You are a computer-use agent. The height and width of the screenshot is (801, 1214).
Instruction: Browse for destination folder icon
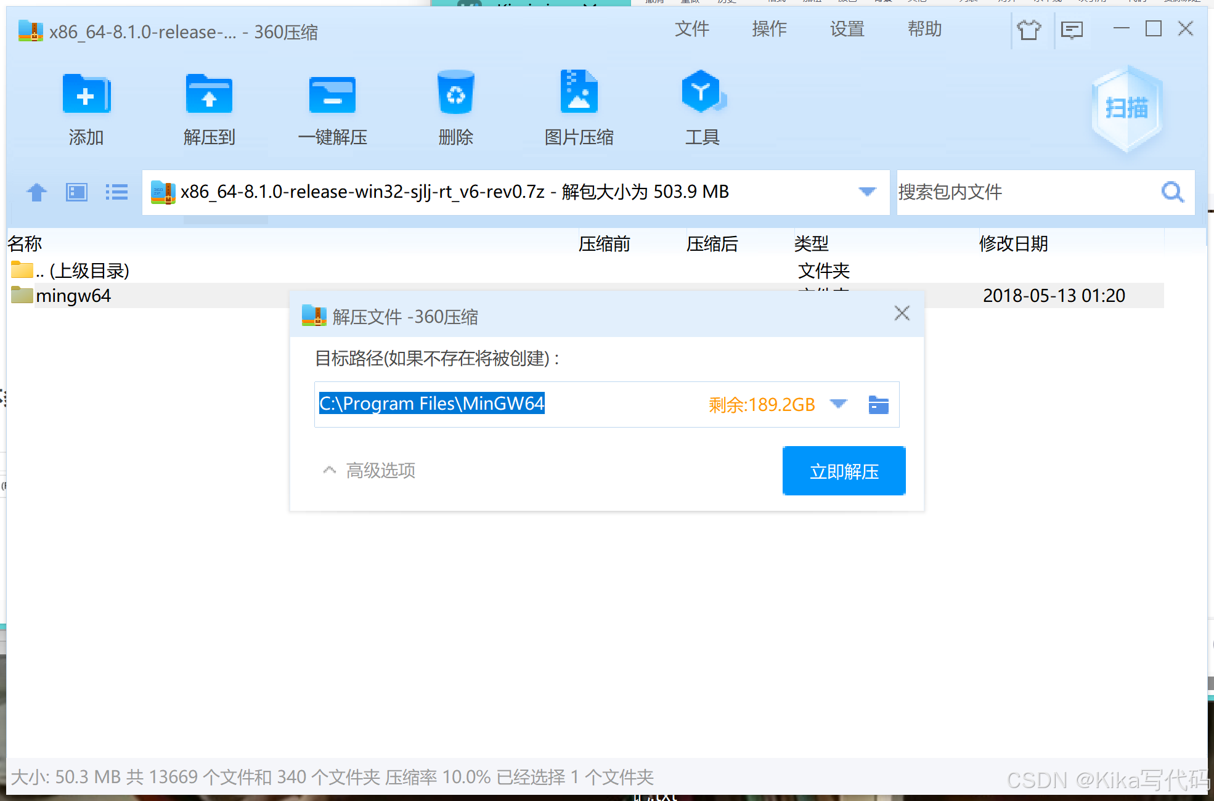coord(878,405)
